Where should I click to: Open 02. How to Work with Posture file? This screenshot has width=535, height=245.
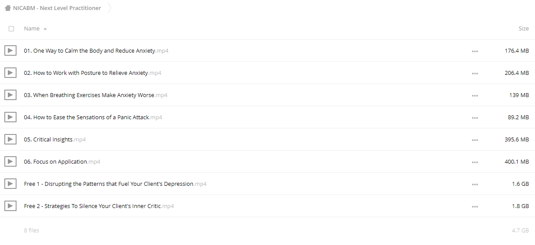click(x=93, y=73)
